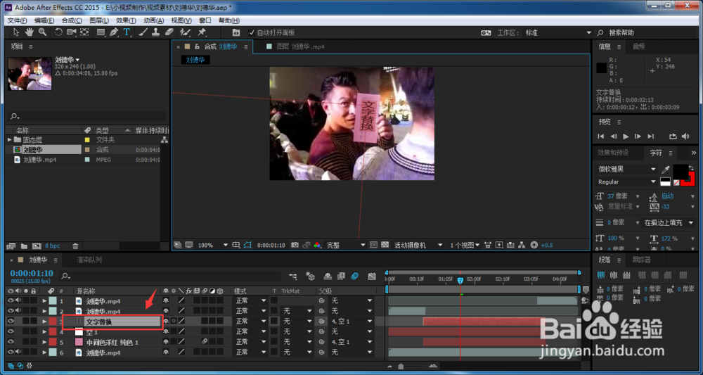Toggle the 自动打开面板 checkbox
Viewport: 703px width, 375px height.
tap(252, 33)
